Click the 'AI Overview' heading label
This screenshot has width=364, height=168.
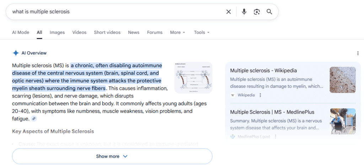pos(34,53)
